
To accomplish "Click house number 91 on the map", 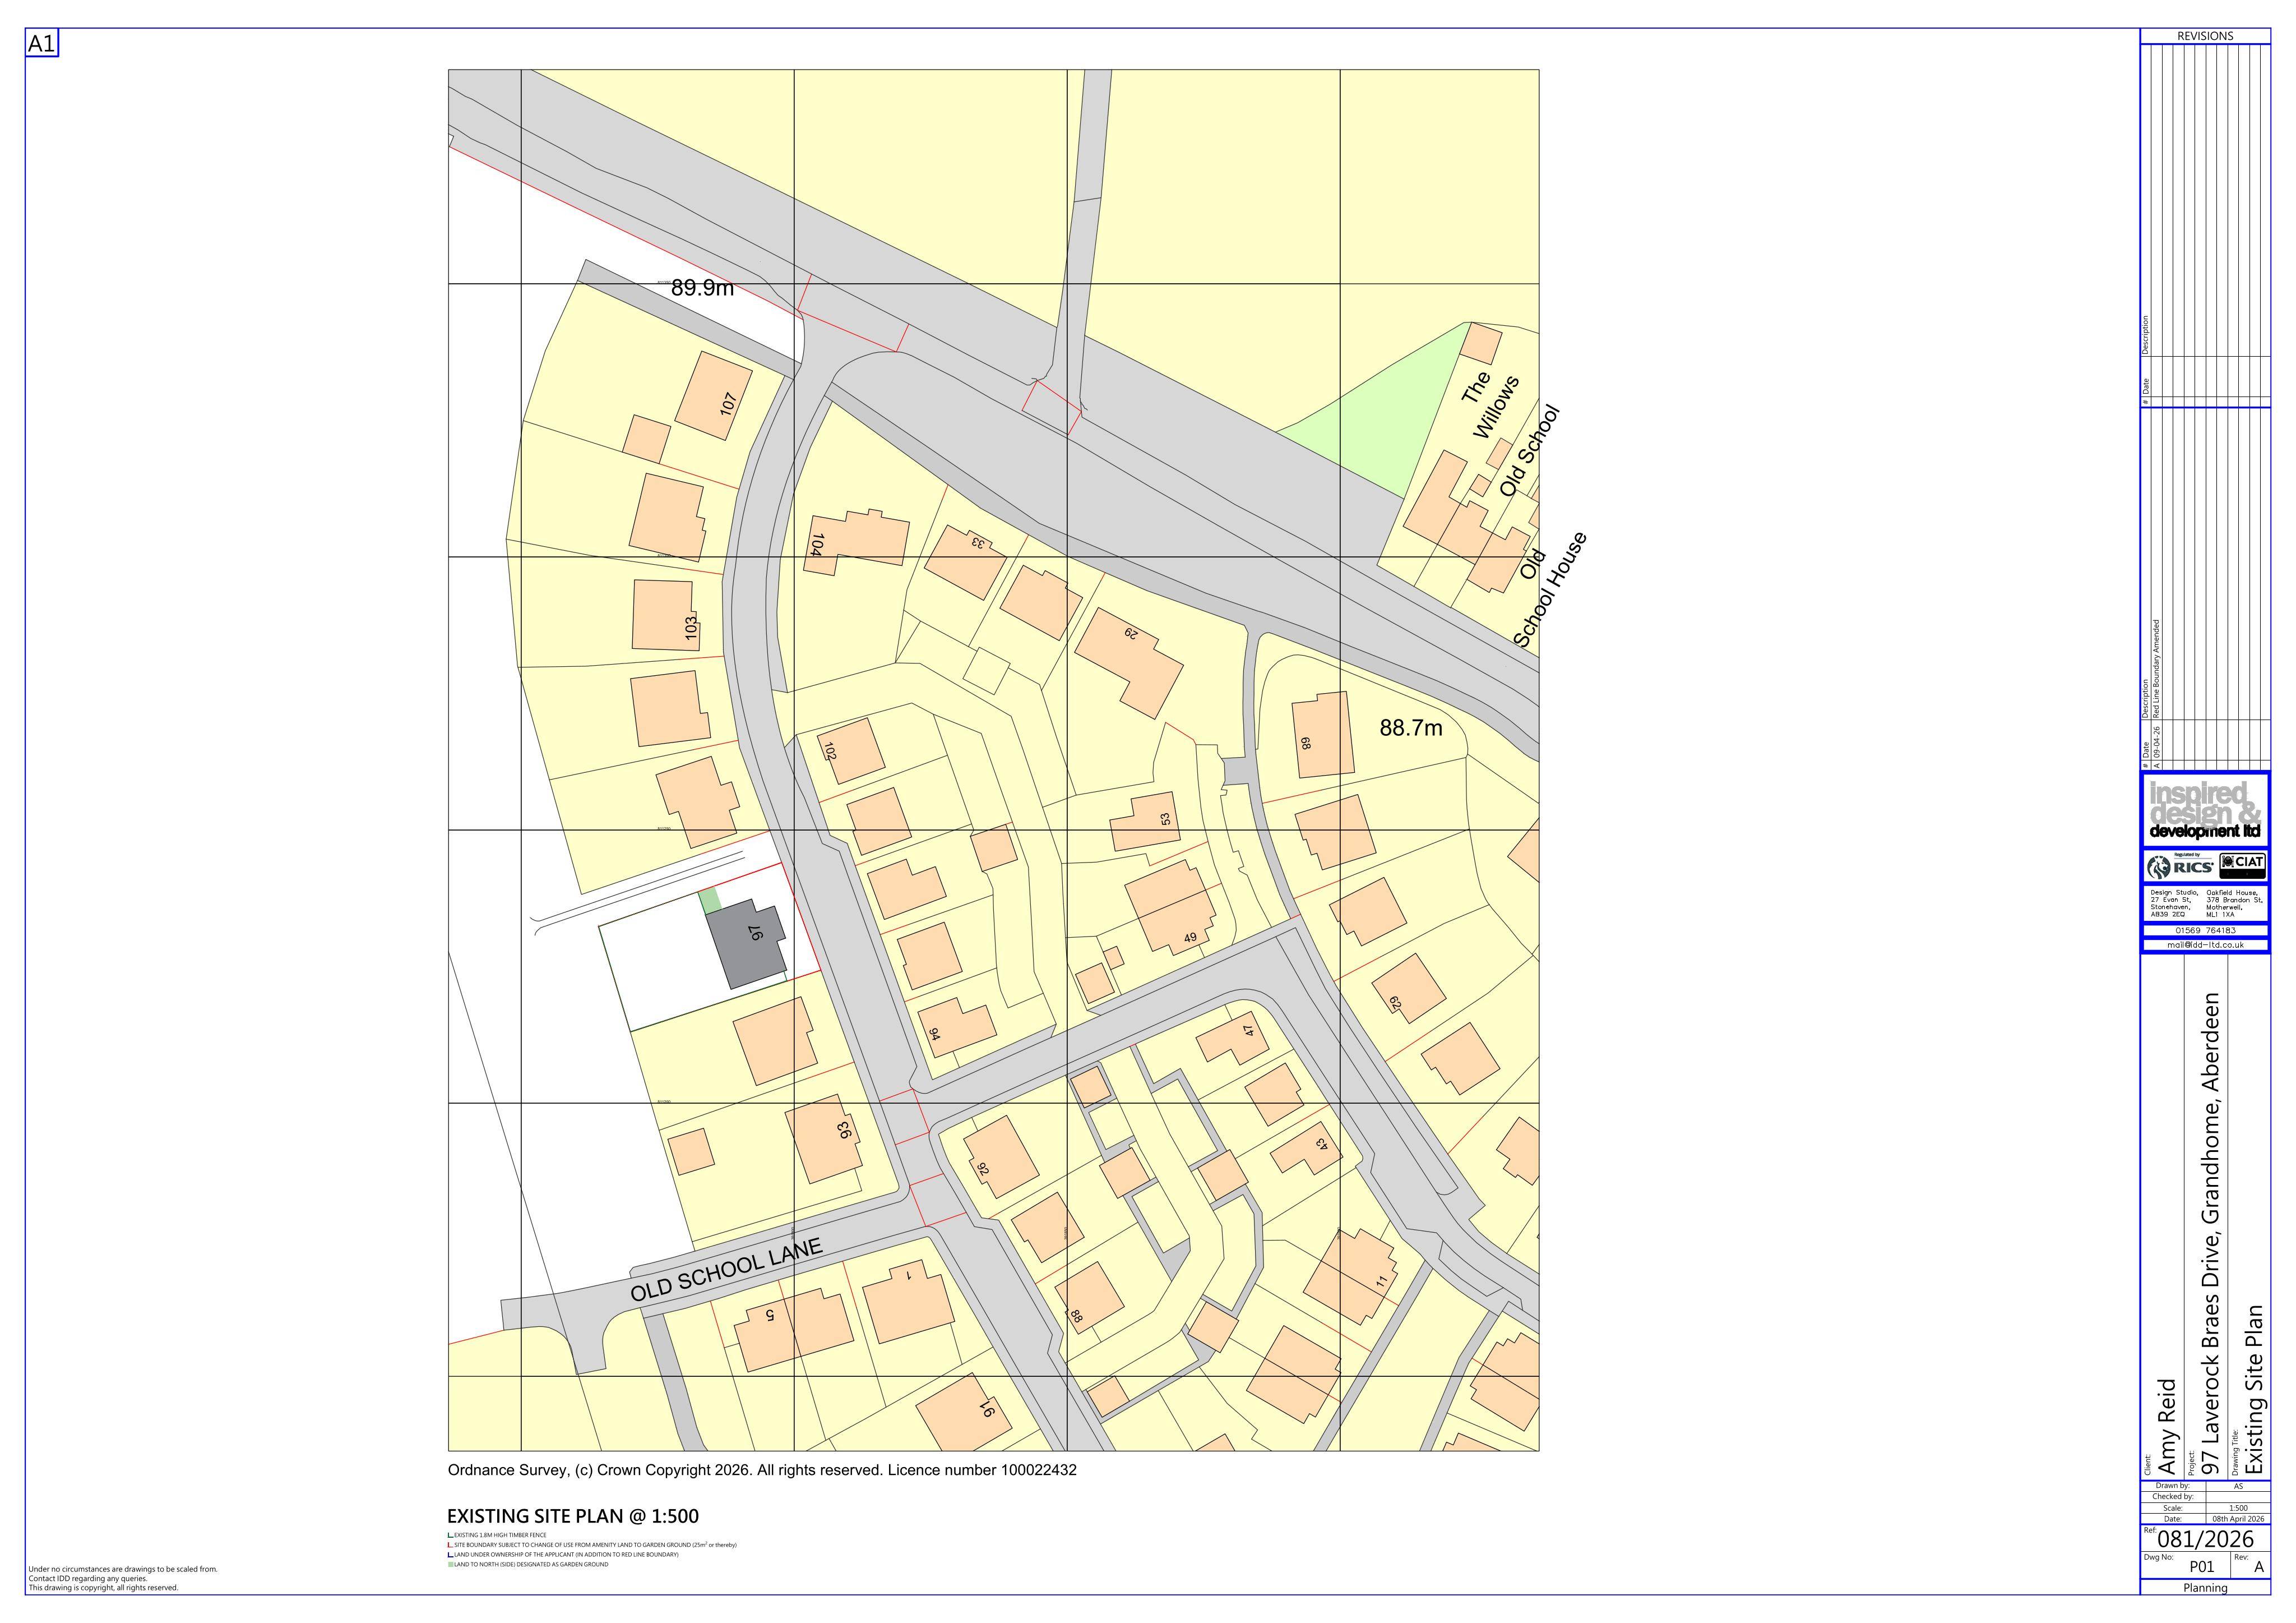I will (x=987, y=1409).
